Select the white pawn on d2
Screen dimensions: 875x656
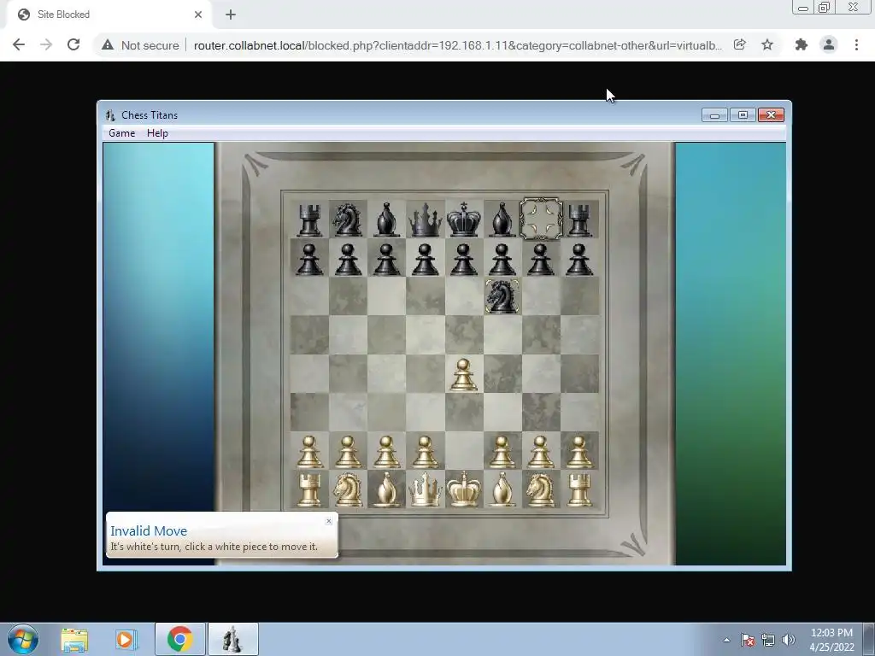426,451
